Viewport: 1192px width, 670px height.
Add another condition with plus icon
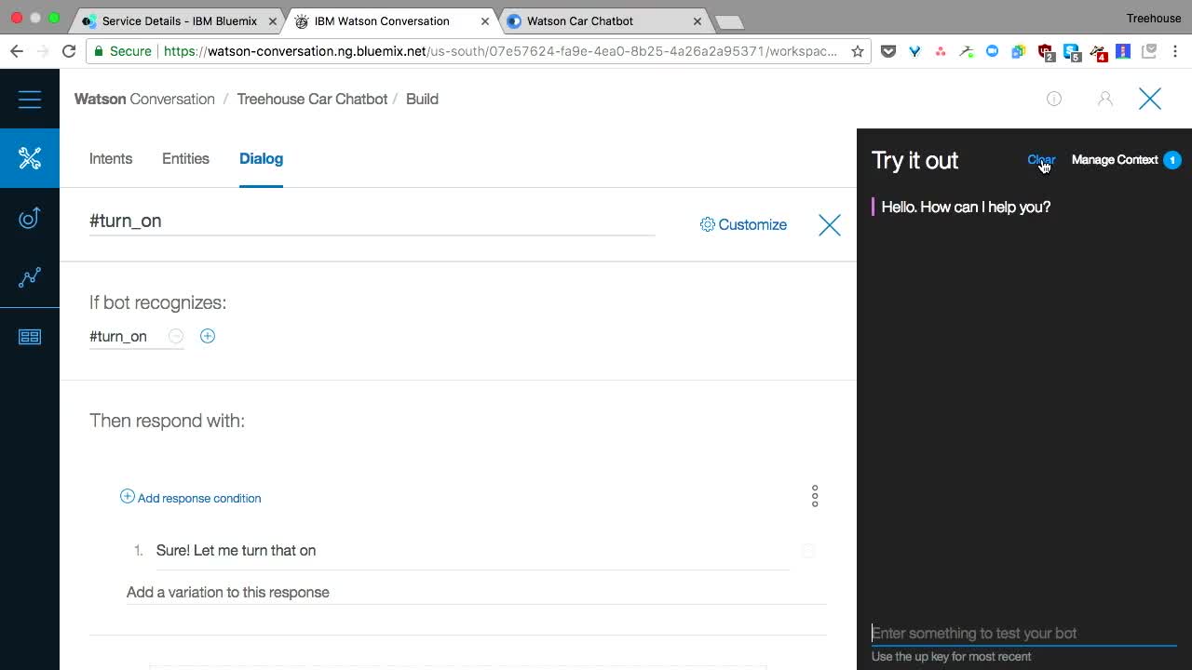pyautogui.click(x=208, y=336)
